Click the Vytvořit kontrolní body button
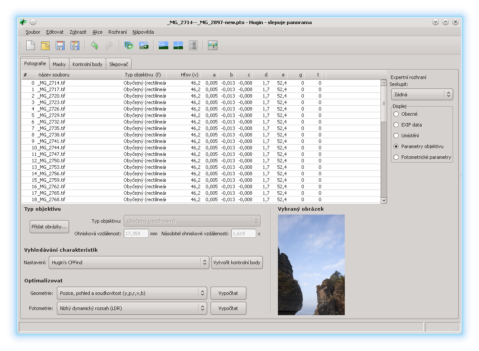Viewport: 479px width, 351px height. pos(237,262)
